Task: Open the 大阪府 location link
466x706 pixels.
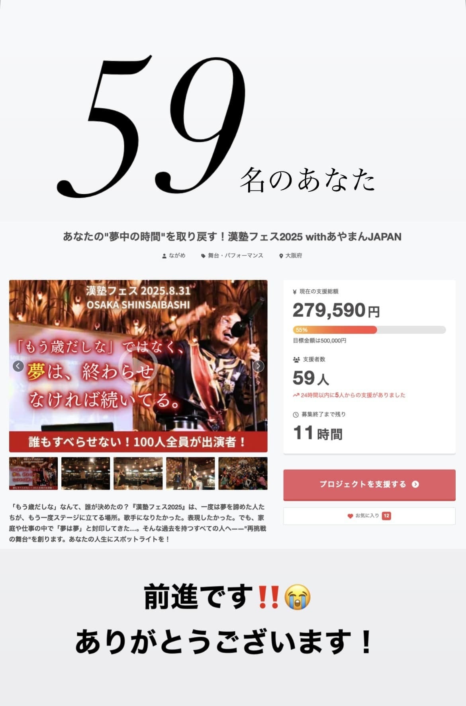Action: point(294,256)
